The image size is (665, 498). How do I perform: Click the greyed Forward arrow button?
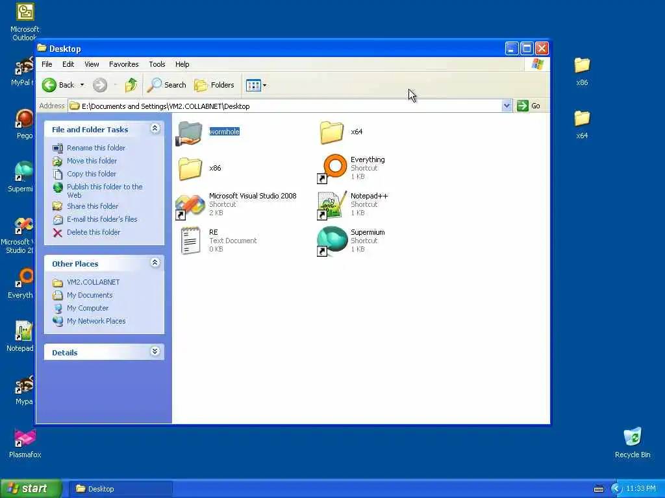point(100,85)
